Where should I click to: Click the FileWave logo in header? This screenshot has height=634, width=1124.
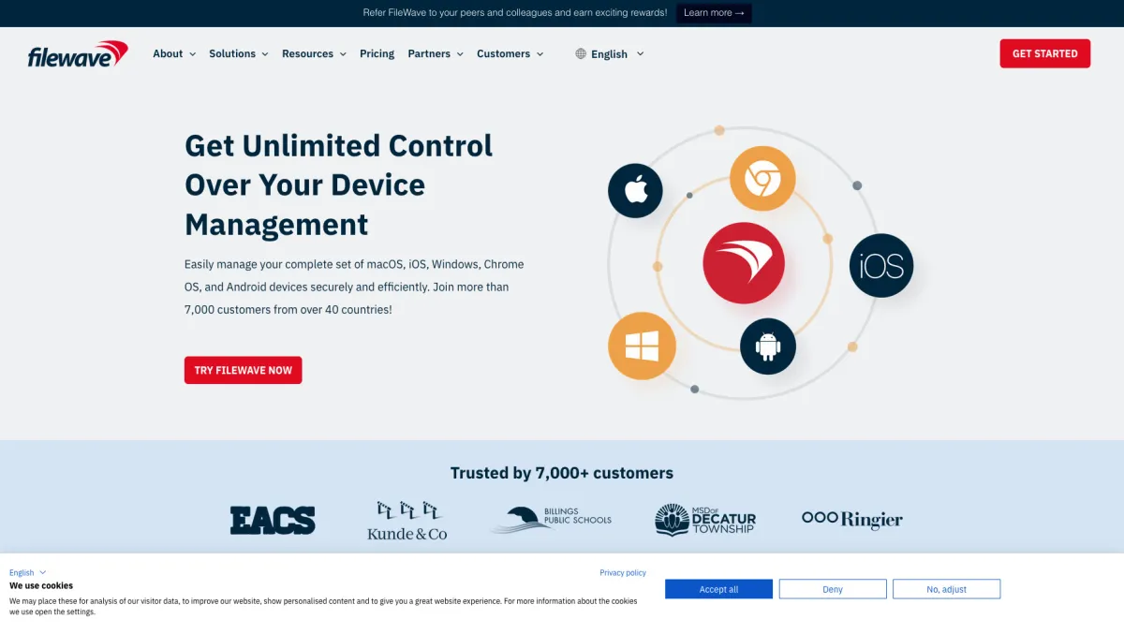[78, 54]
